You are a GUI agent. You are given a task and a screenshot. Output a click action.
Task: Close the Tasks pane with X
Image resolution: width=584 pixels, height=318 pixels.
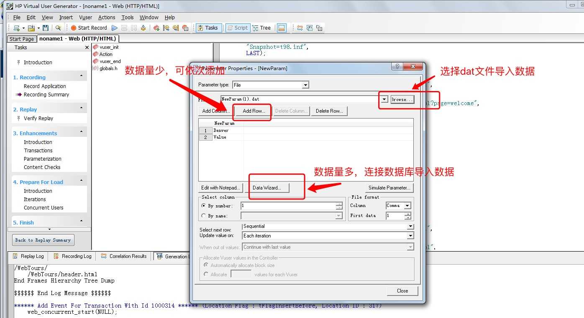click(x=87, y=48)
